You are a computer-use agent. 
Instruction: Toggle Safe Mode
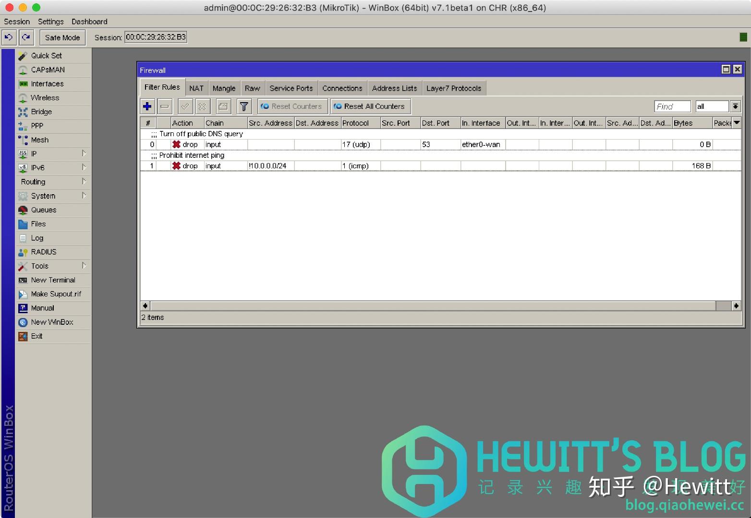pos(62,37)
